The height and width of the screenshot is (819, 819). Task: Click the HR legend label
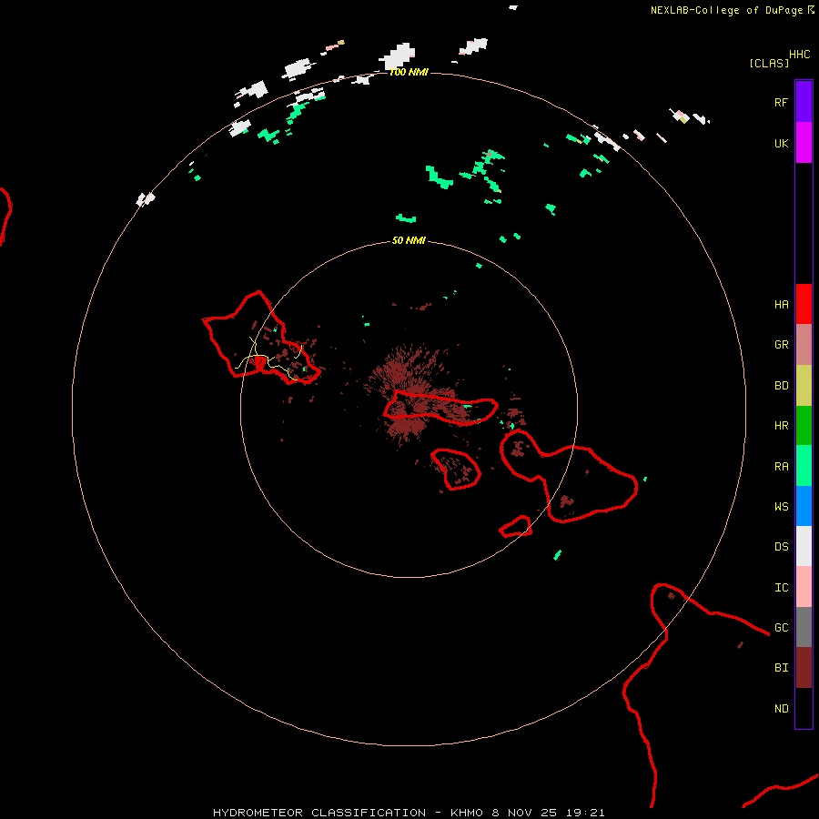781,426
